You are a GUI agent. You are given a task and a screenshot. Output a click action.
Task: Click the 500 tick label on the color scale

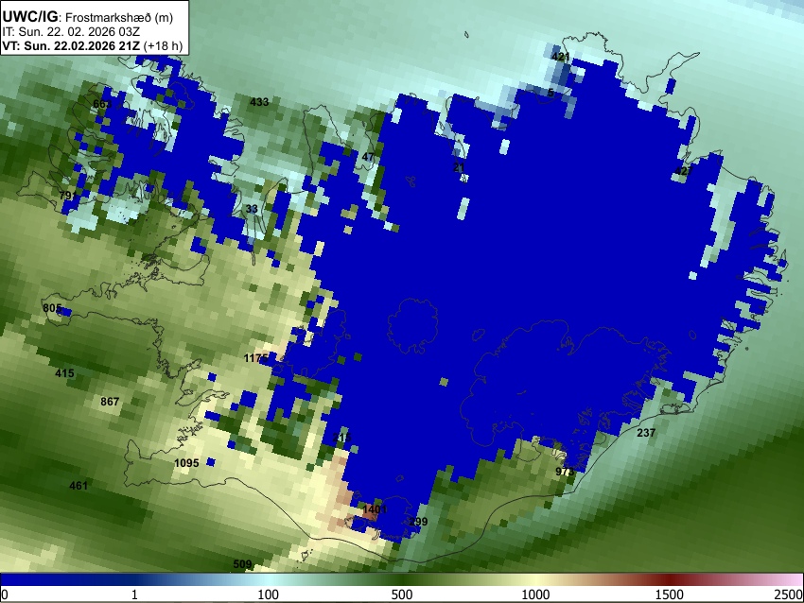coord(401,594)
